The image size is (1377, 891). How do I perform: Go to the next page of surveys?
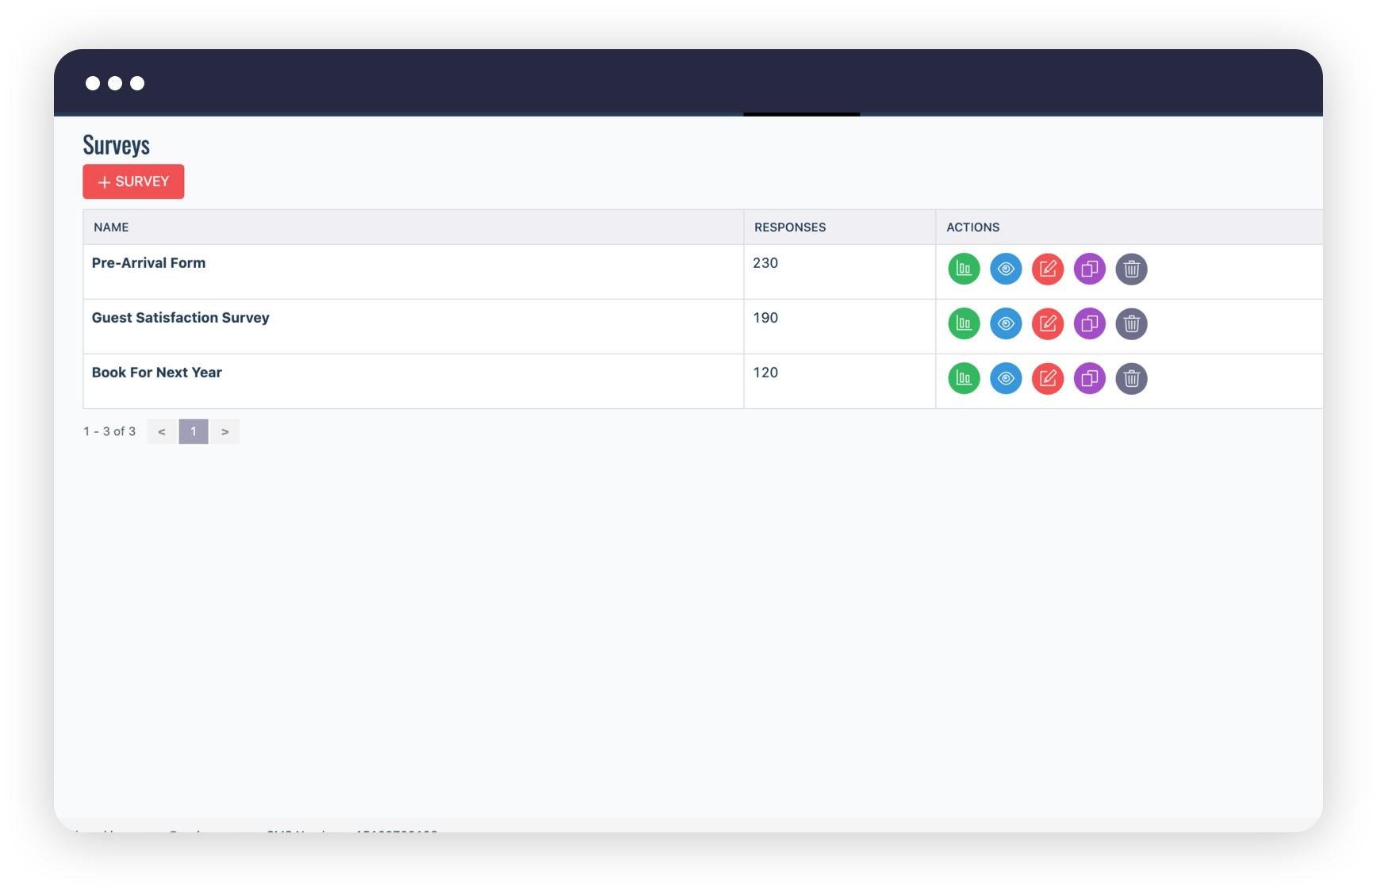(225, 431)
